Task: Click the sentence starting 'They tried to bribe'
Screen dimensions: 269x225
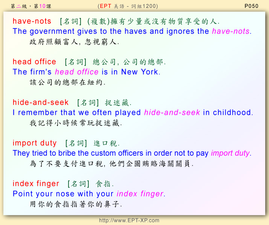Action: click(132, 153)
